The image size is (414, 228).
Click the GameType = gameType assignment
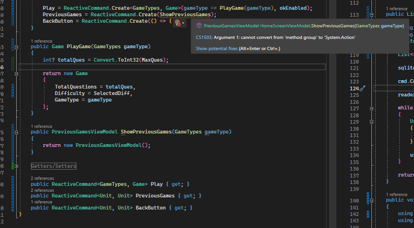coord(83,100)
